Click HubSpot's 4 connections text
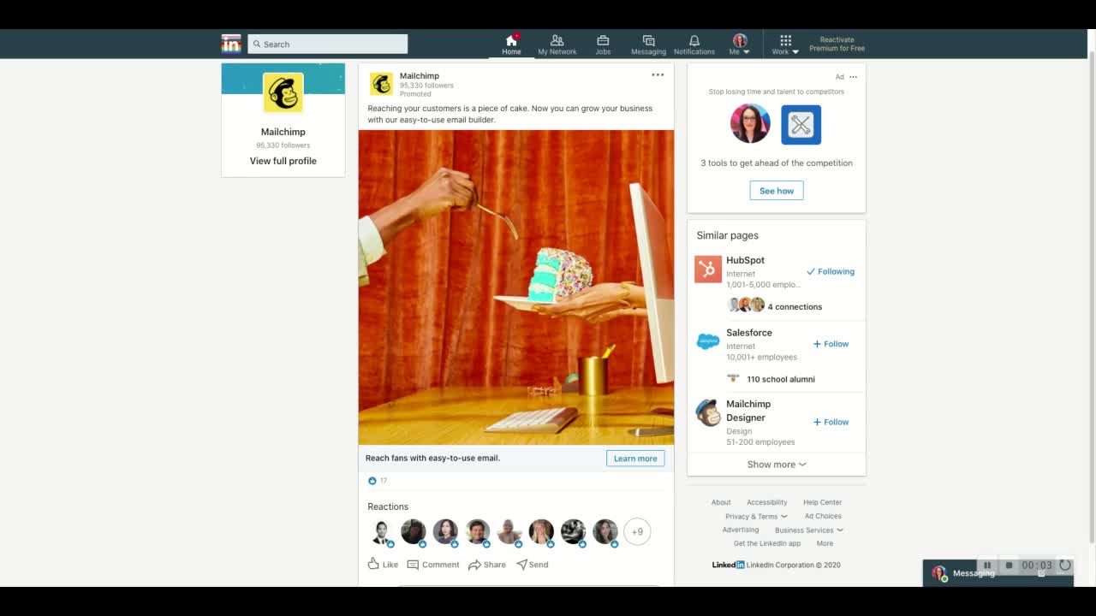Screen dimensions: 1096x616 point(795,307)
